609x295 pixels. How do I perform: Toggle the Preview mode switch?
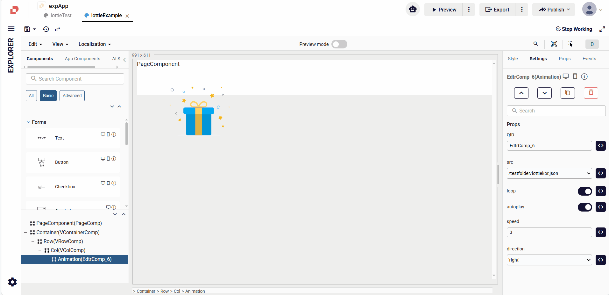339,44
